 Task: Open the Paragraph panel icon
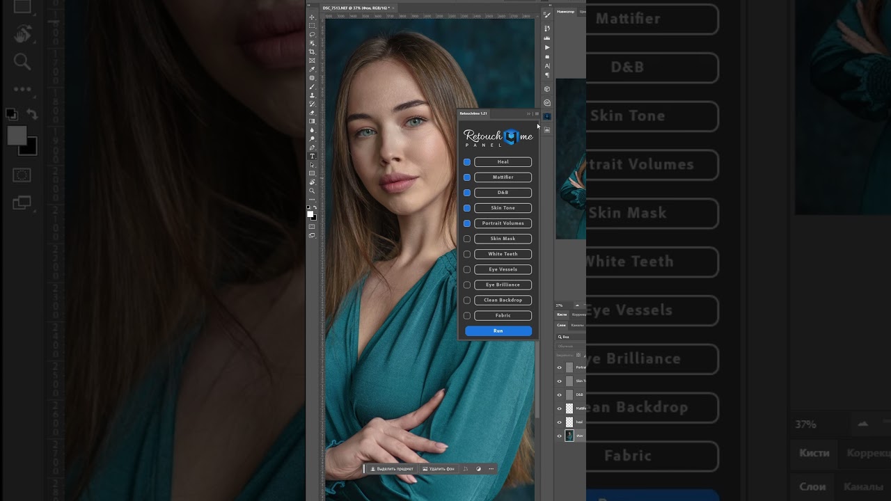tap(547, 75)
